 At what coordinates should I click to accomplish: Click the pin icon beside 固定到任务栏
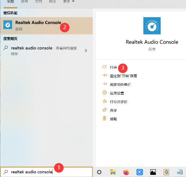tap(105, 84)
